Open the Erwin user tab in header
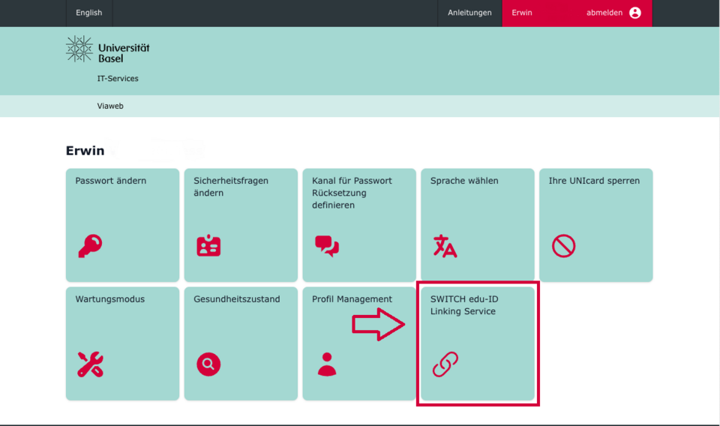Viewport: 720px width, 426px height. tap(522, 13)
